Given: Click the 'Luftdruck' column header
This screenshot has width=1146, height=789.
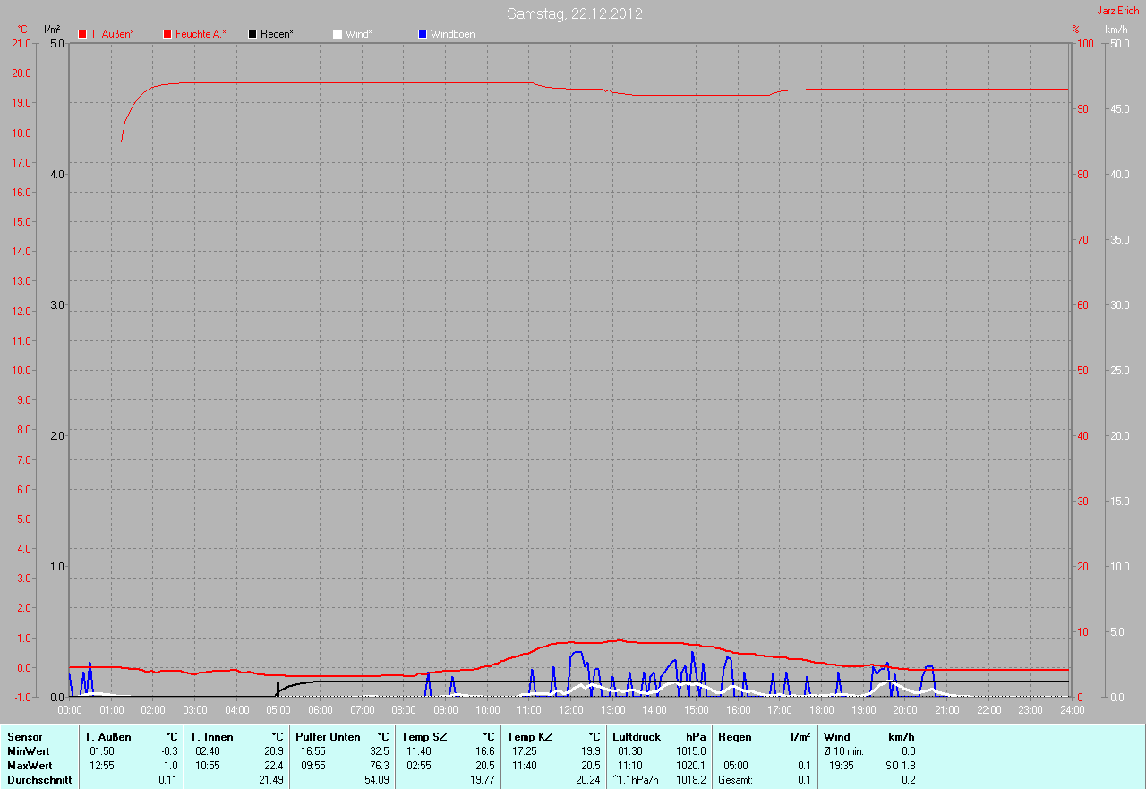Looking at the screenshot, I should point(637,737).
